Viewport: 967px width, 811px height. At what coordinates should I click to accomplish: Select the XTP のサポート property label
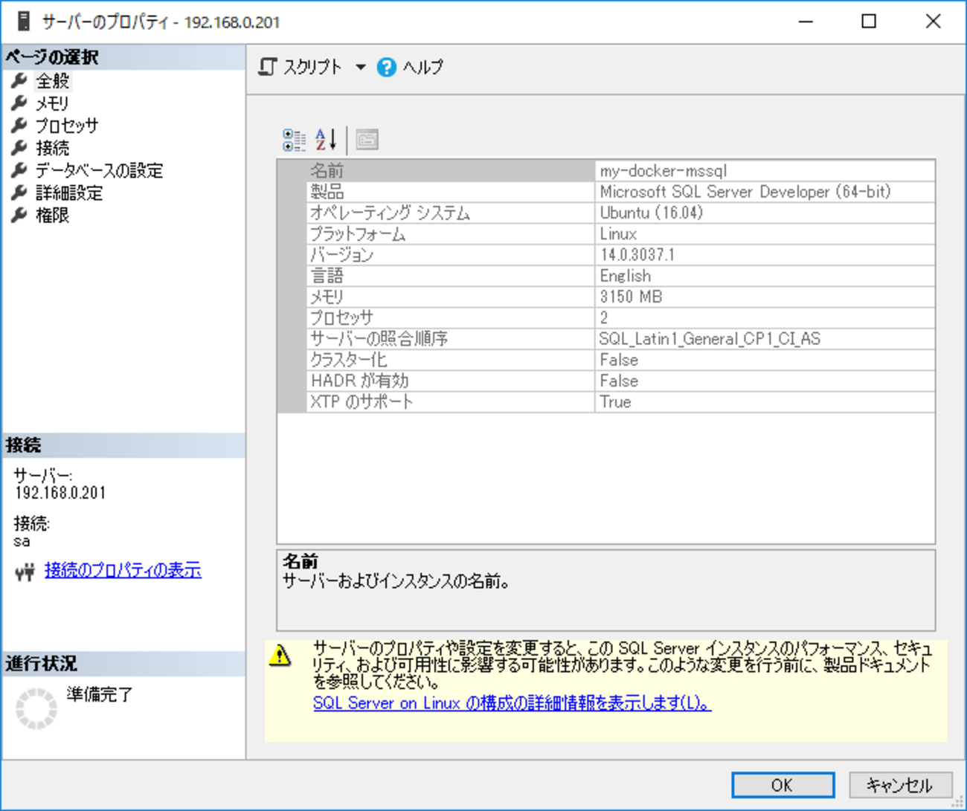pyautogui.click(x=362, y=401)
